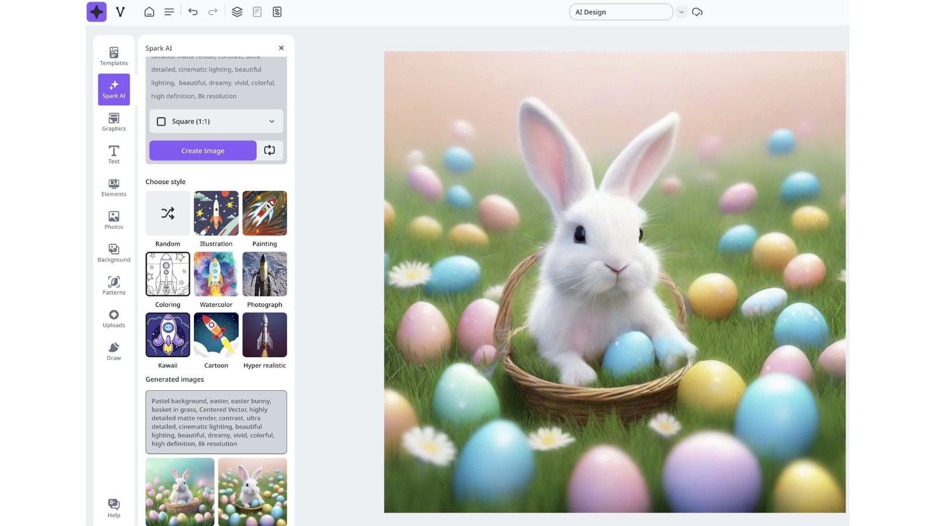Screen dimensions: 935x526
Task: Click the Home icon in the toolbar
Action: point(149,11)
